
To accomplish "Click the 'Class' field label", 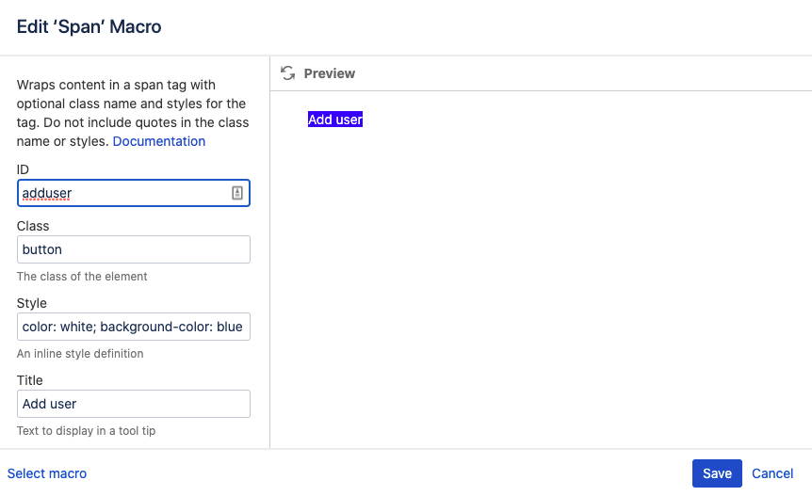I will [33, 226].
